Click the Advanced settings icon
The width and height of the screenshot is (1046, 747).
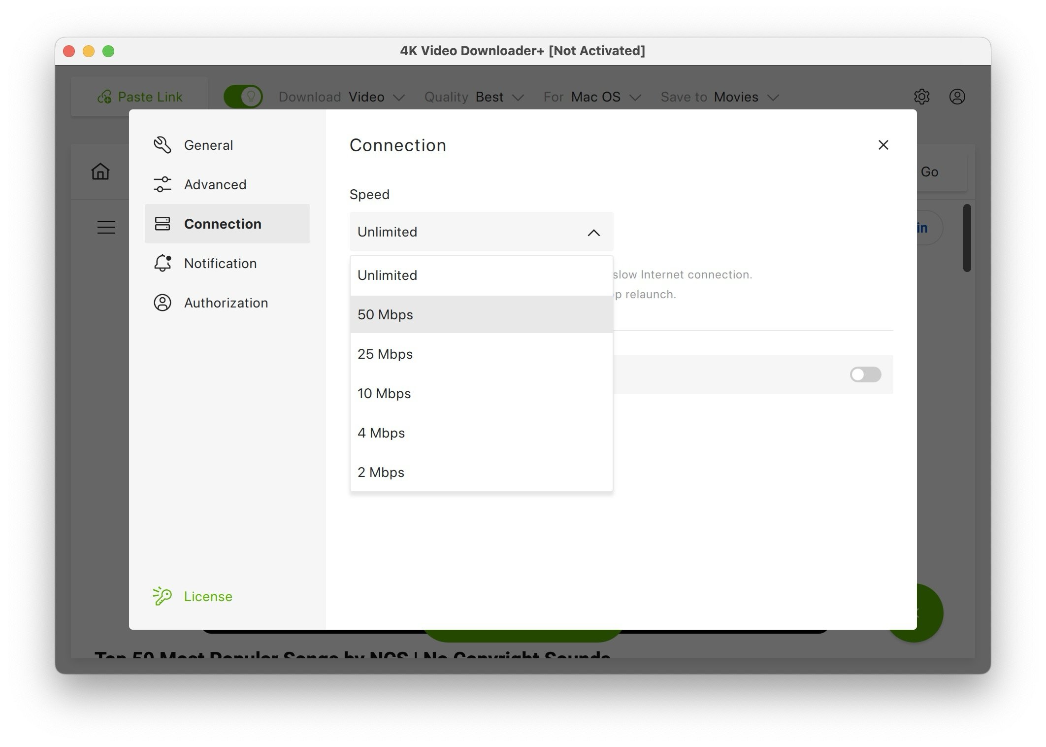tap(163, 184)
